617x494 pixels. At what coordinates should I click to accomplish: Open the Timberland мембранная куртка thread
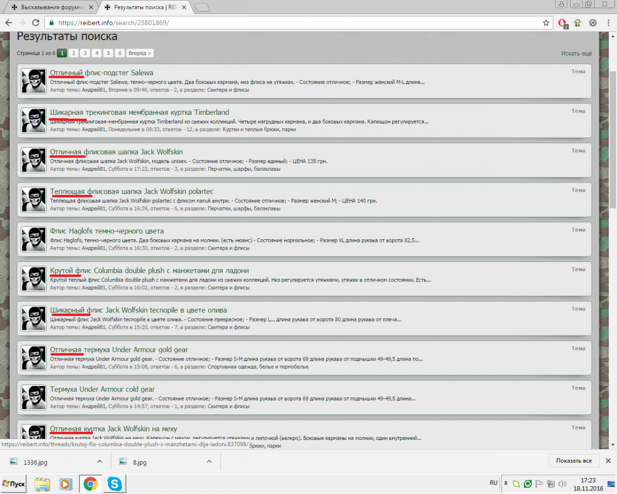pos(139,112)
